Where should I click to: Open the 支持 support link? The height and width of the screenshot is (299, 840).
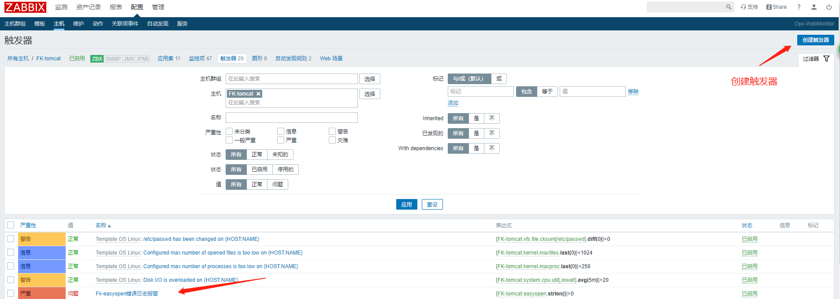click(749, 7)
